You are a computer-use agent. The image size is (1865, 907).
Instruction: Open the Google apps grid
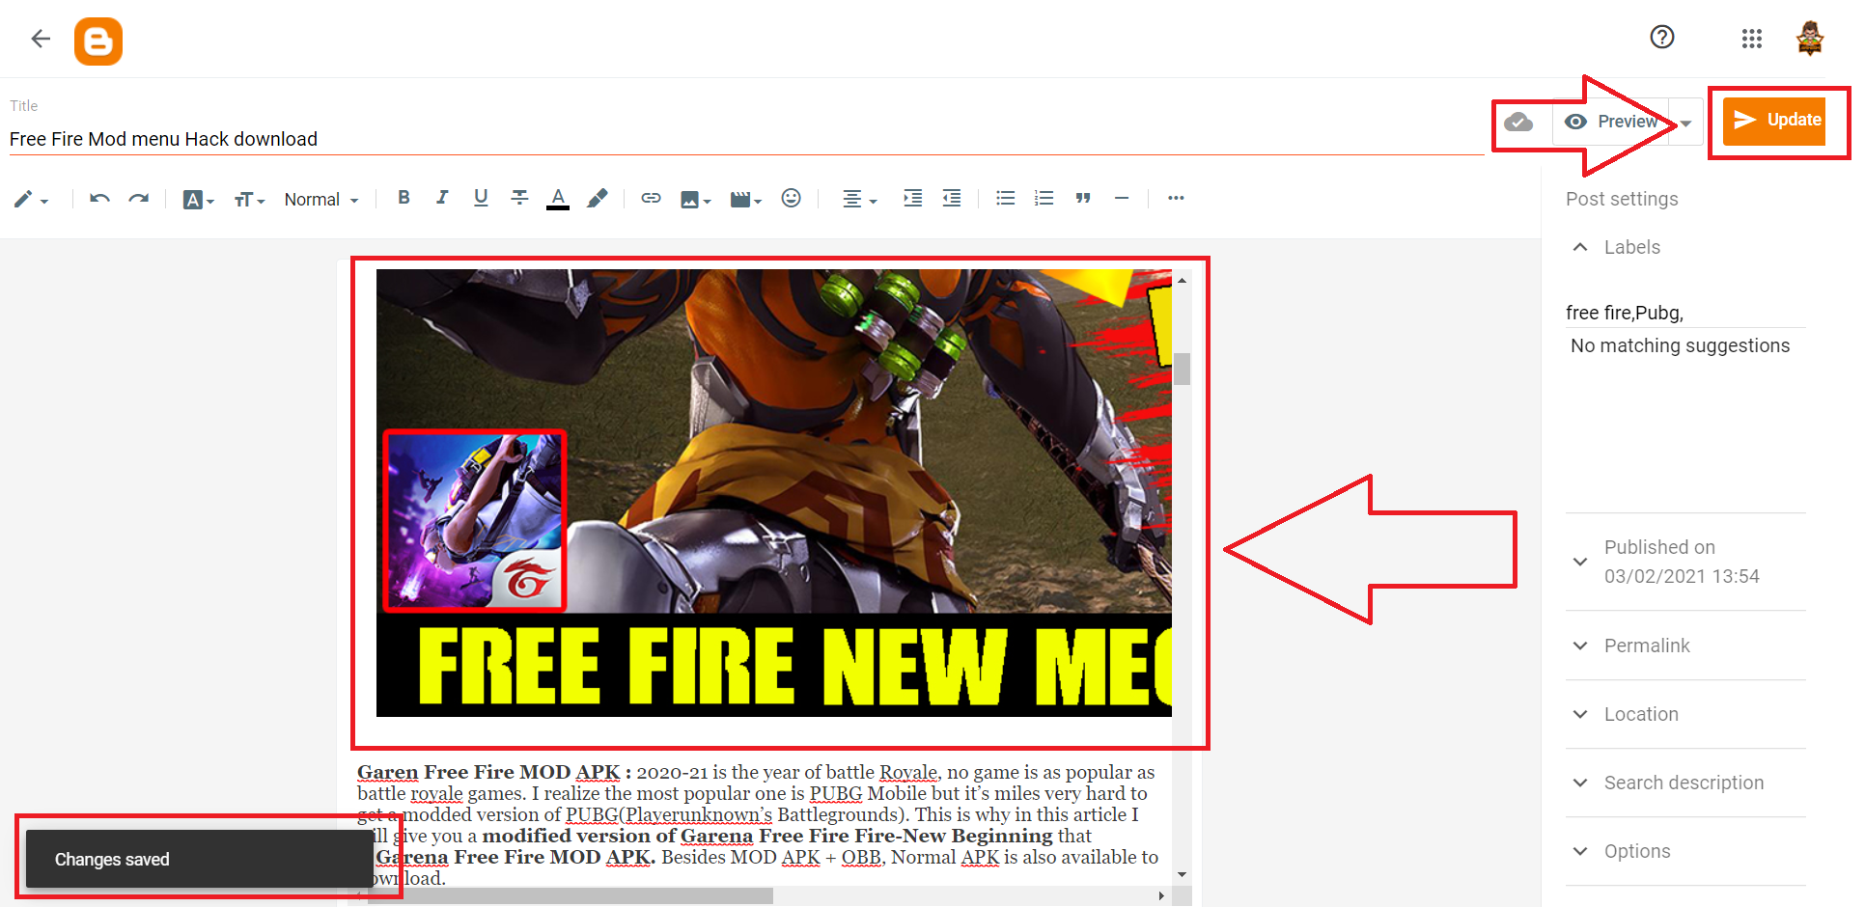coord(1751,39)
